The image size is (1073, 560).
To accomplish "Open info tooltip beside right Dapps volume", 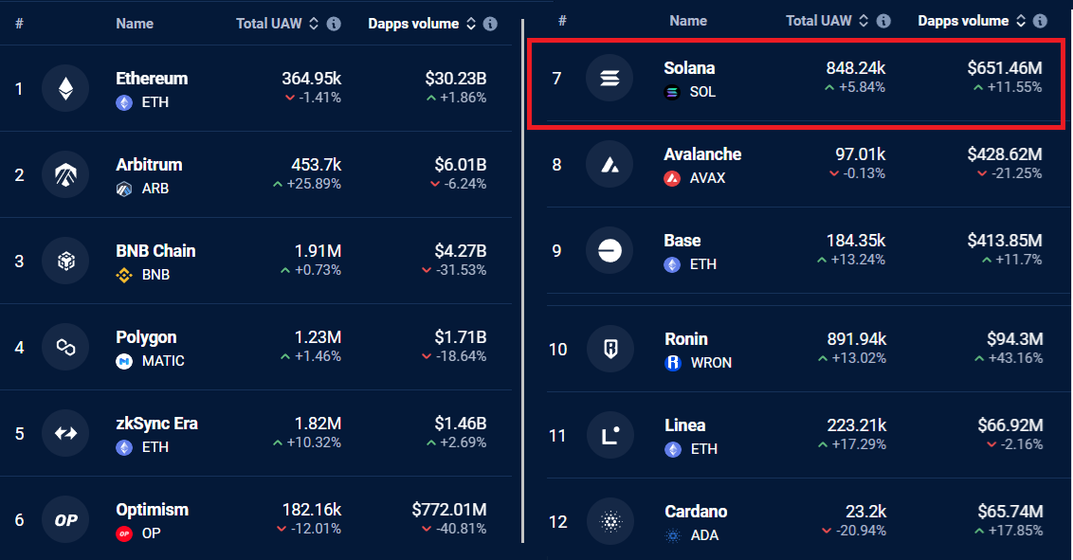I will pyautogui.click(x=1040, y=21).
